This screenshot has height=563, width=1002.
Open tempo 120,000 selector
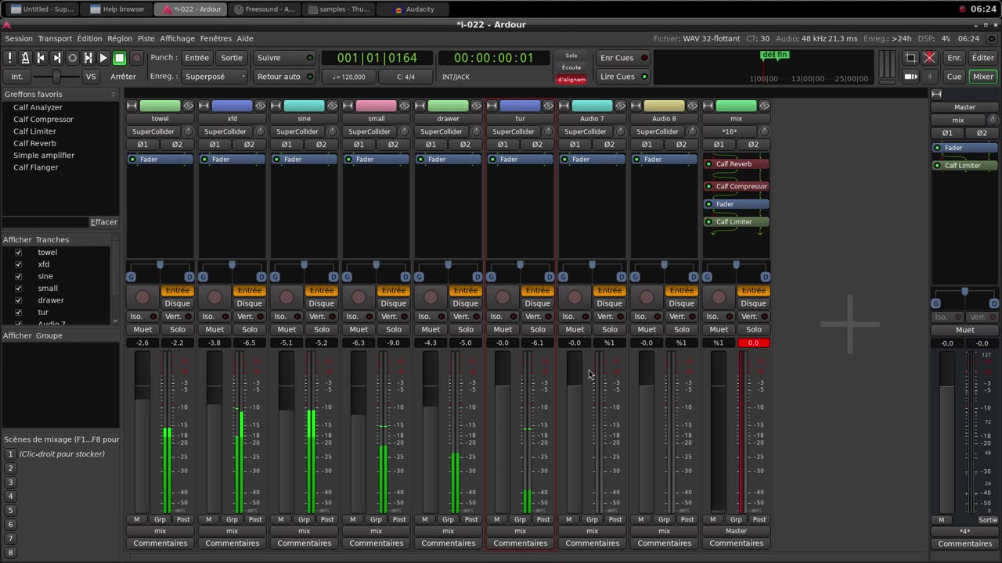(348, 77)
